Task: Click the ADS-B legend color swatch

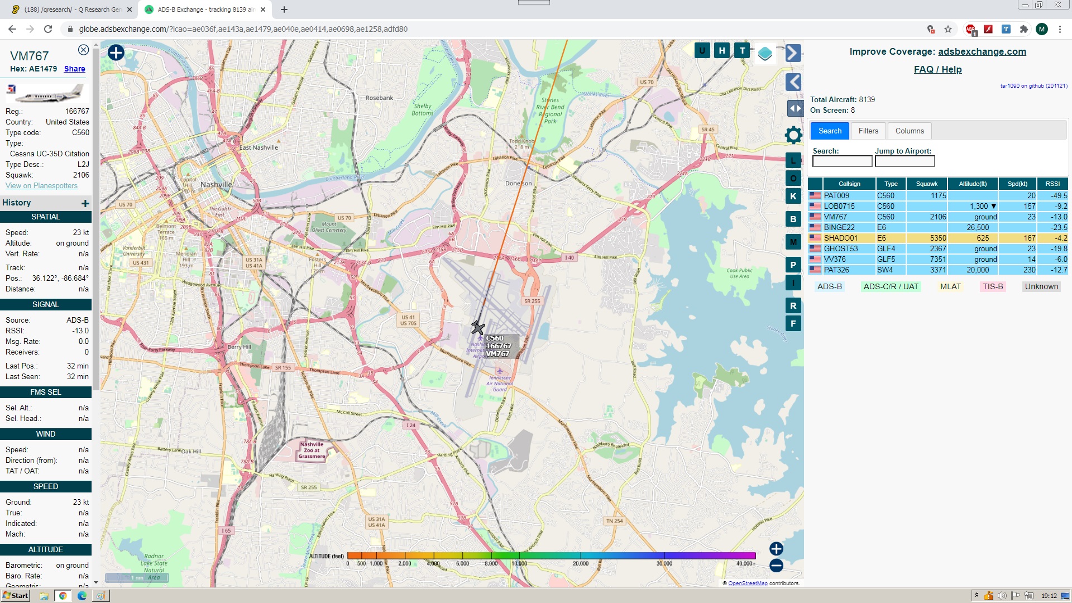Action: pos(829,286)
